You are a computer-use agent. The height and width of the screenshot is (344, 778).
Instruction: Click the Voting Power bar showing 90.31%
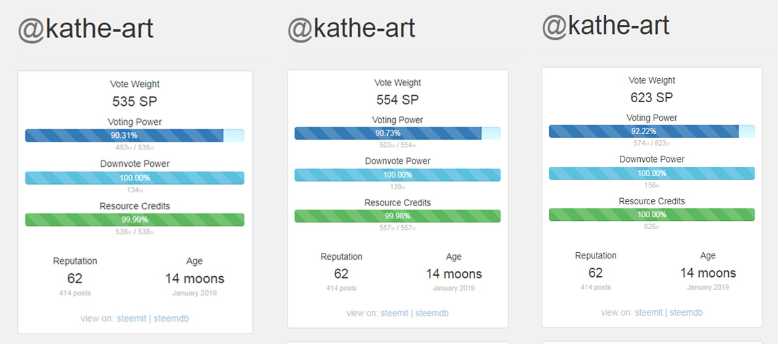134,135
